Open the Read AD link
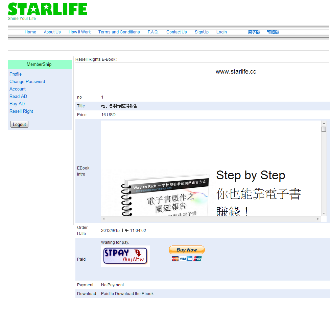Image resolution: width=332 pixels, height=313 pixels. pos(18,96)
